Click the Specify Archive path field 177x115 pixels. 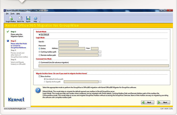(x=81, y=82)
